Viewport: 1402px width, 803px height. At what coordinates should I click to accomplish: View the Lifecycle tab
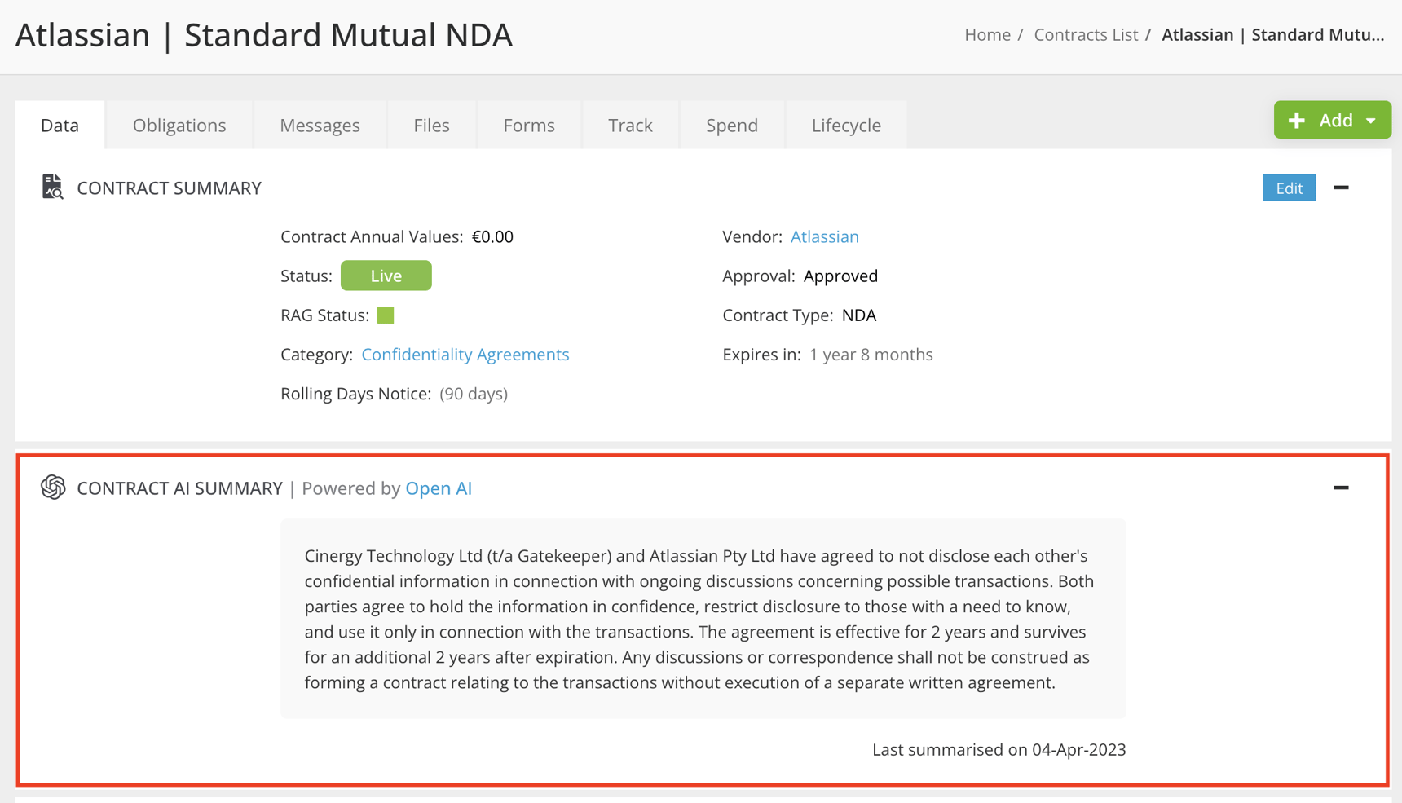pyautogui.click(x=846, y=125)
